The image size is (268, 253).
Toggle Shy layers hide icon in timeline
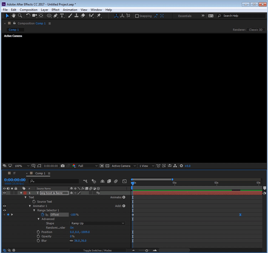pyautogui.click(x=103, y=181)
